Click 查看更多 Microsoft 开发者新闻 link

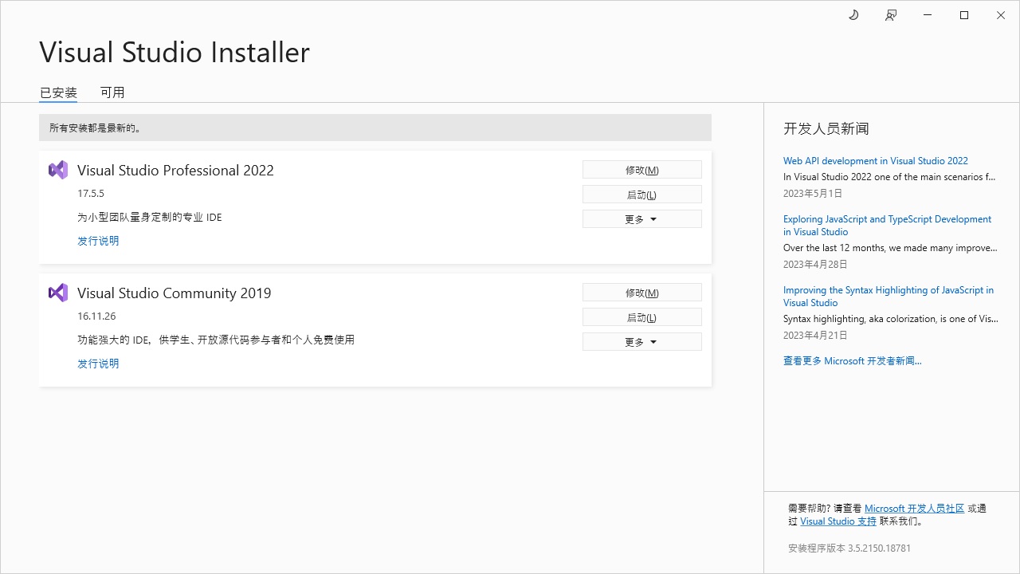tap(852, 361)
